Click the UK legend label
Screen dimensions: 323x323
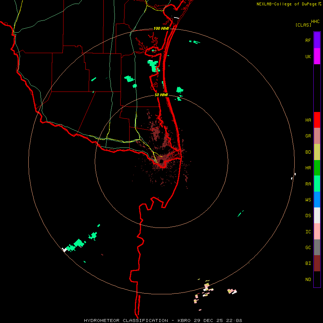click(x=308, y=57)
